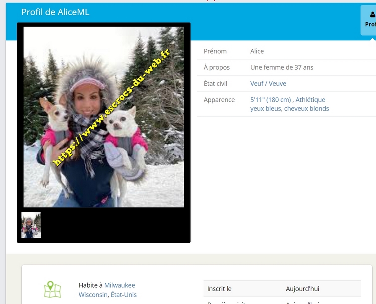
Task: Follow the 'yeux bleus' link
Action: (x=265, y=108)
